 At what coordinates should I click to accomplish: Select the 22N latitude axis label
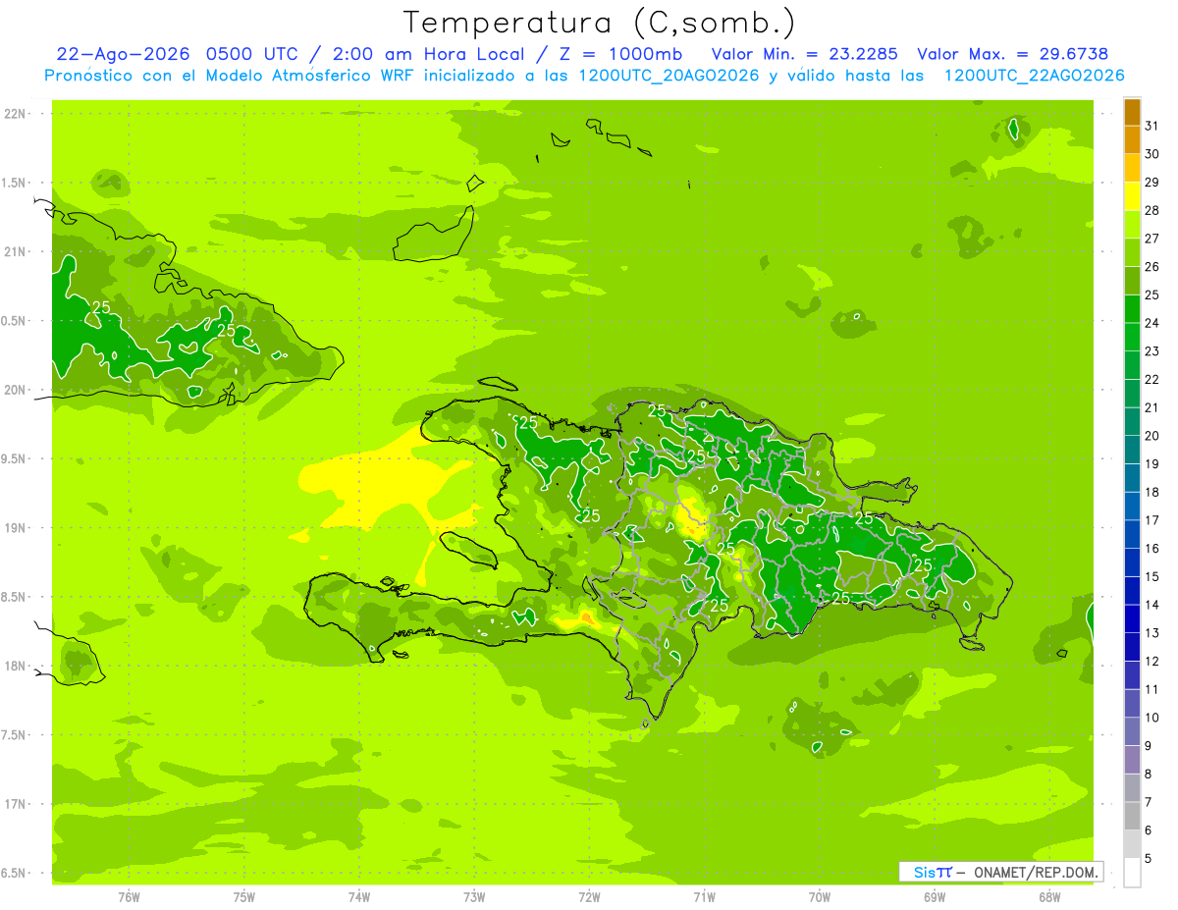coord(15,114)
